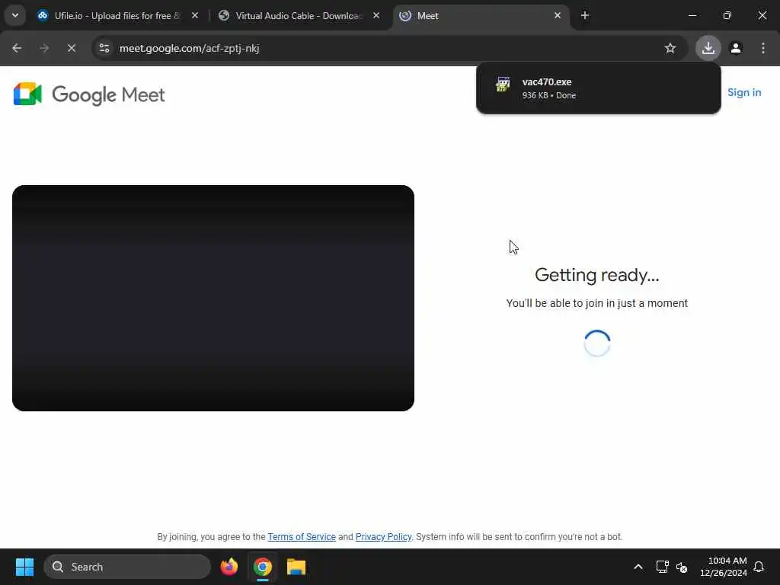Open the Windows Start menu
The height and width of the screenshot is (585, 780).
click(x=24, y=567)
